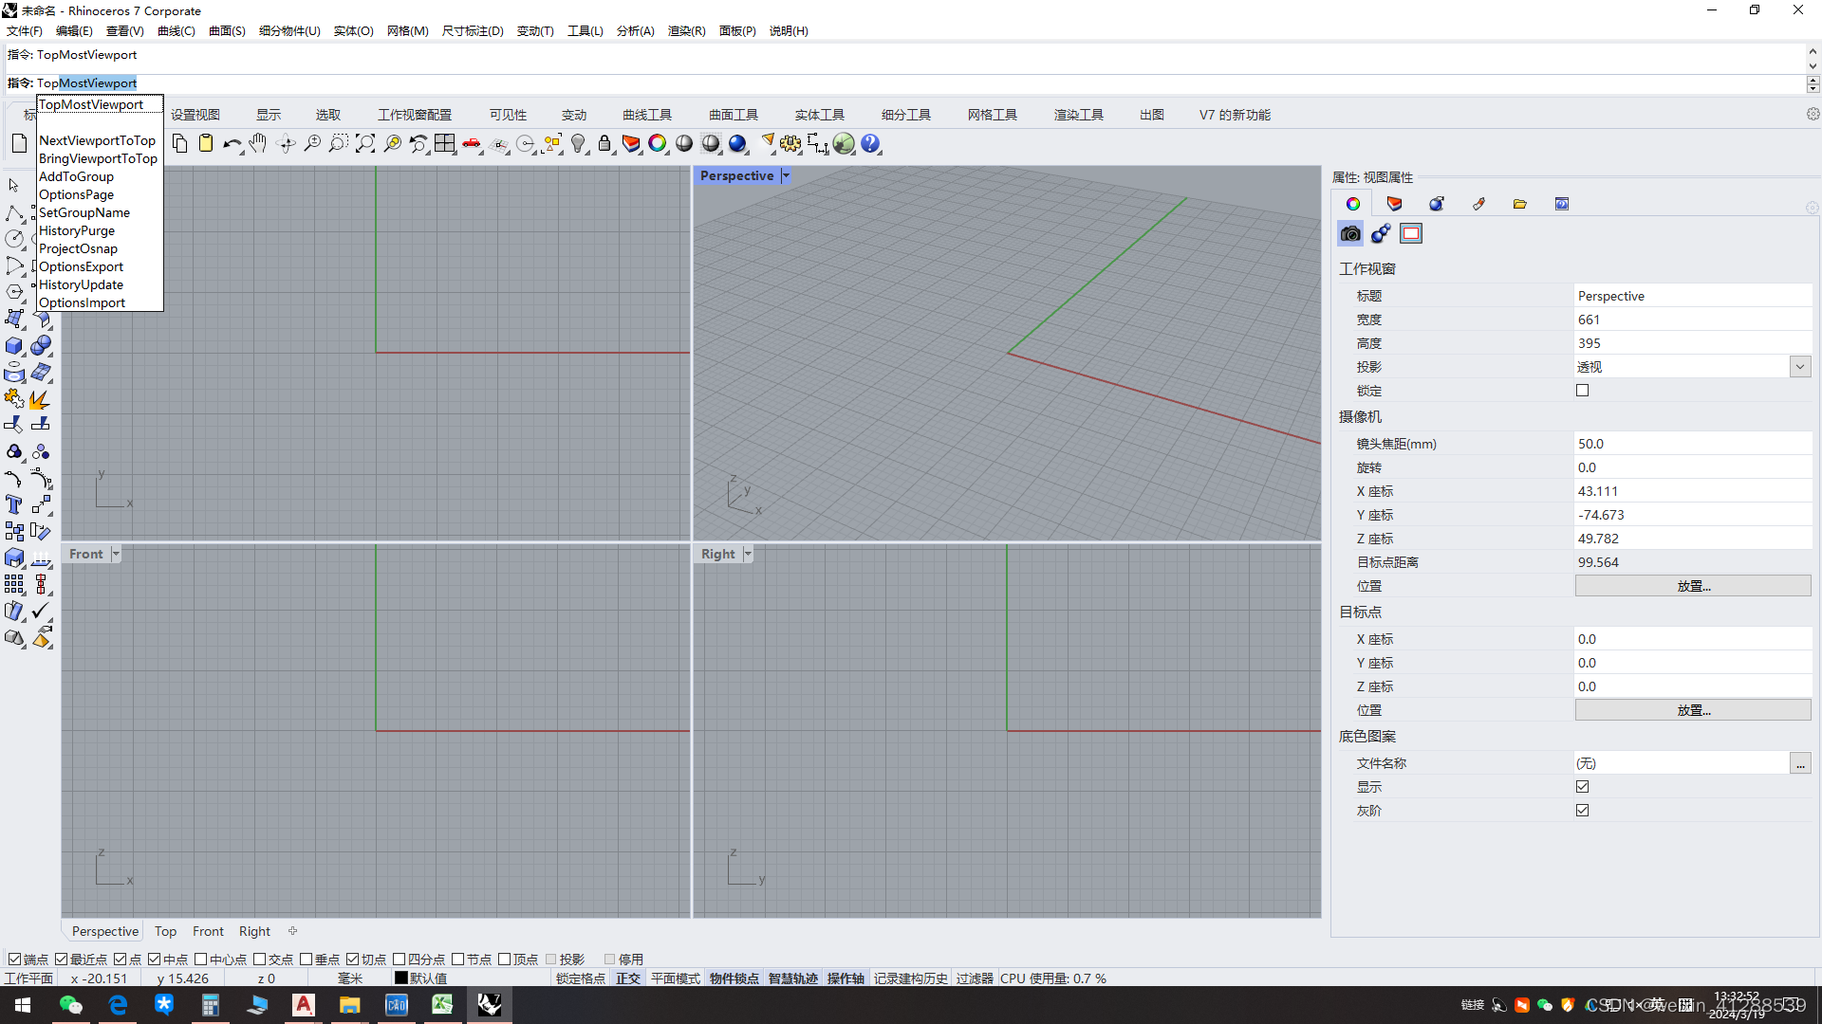Toggle the 中点 osnap checkbox
Image resolution: width=1822 pixels, height=1024 pixels.
point(155,960)
